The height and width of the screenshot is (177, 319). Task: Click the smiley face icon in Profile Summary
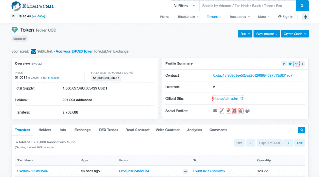click(290, 64)
